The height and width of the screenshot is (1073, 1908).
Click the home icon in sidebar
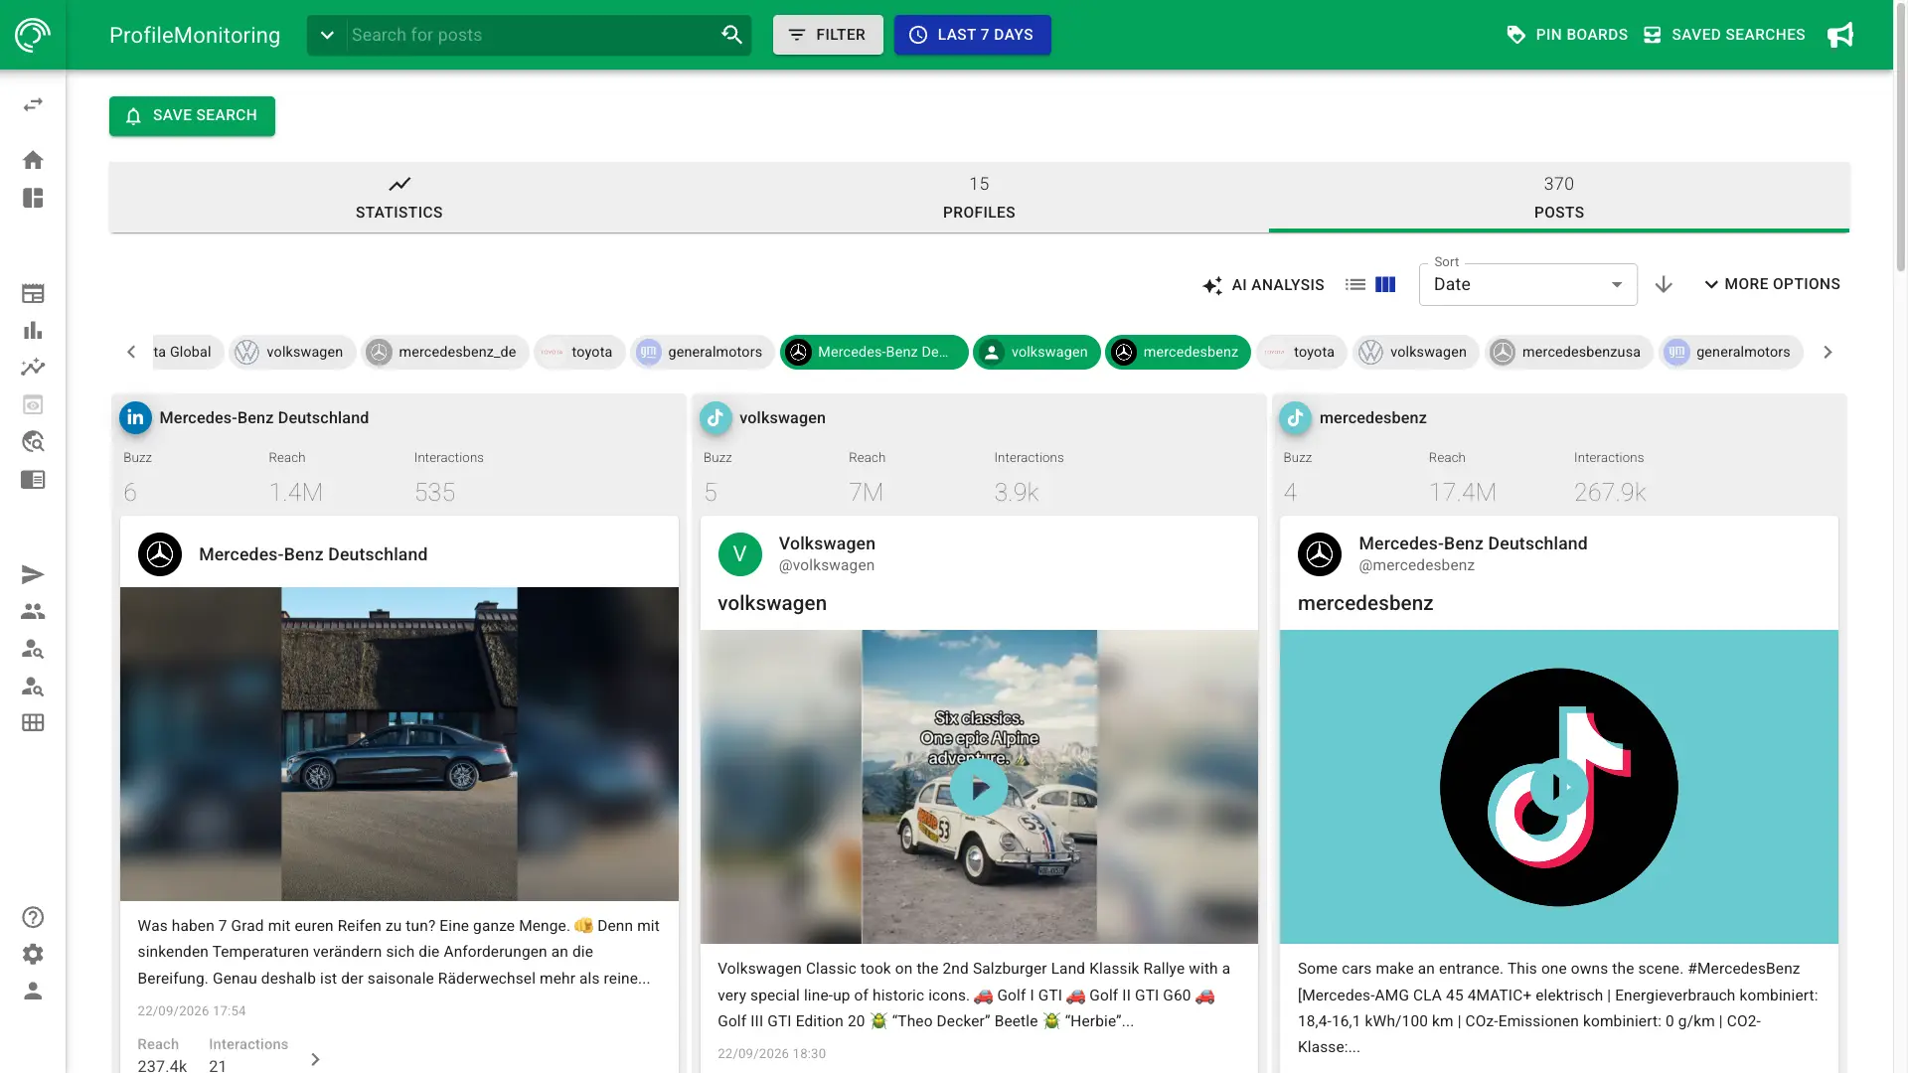tap(33, 160)
